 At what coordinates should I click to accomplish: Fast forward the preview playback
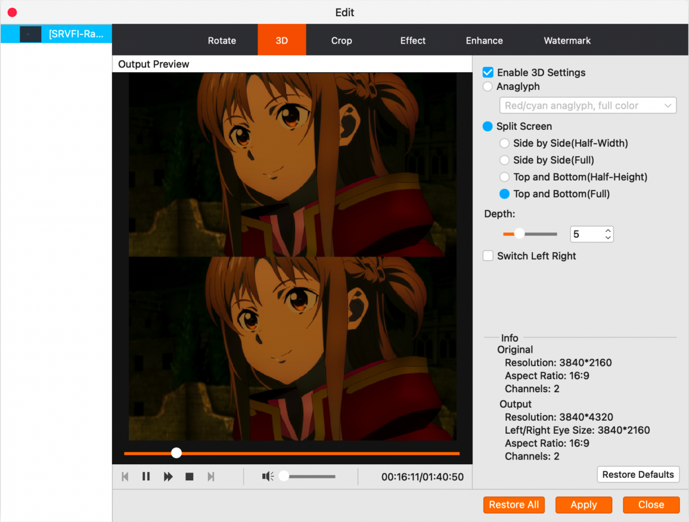pos(168,477)
